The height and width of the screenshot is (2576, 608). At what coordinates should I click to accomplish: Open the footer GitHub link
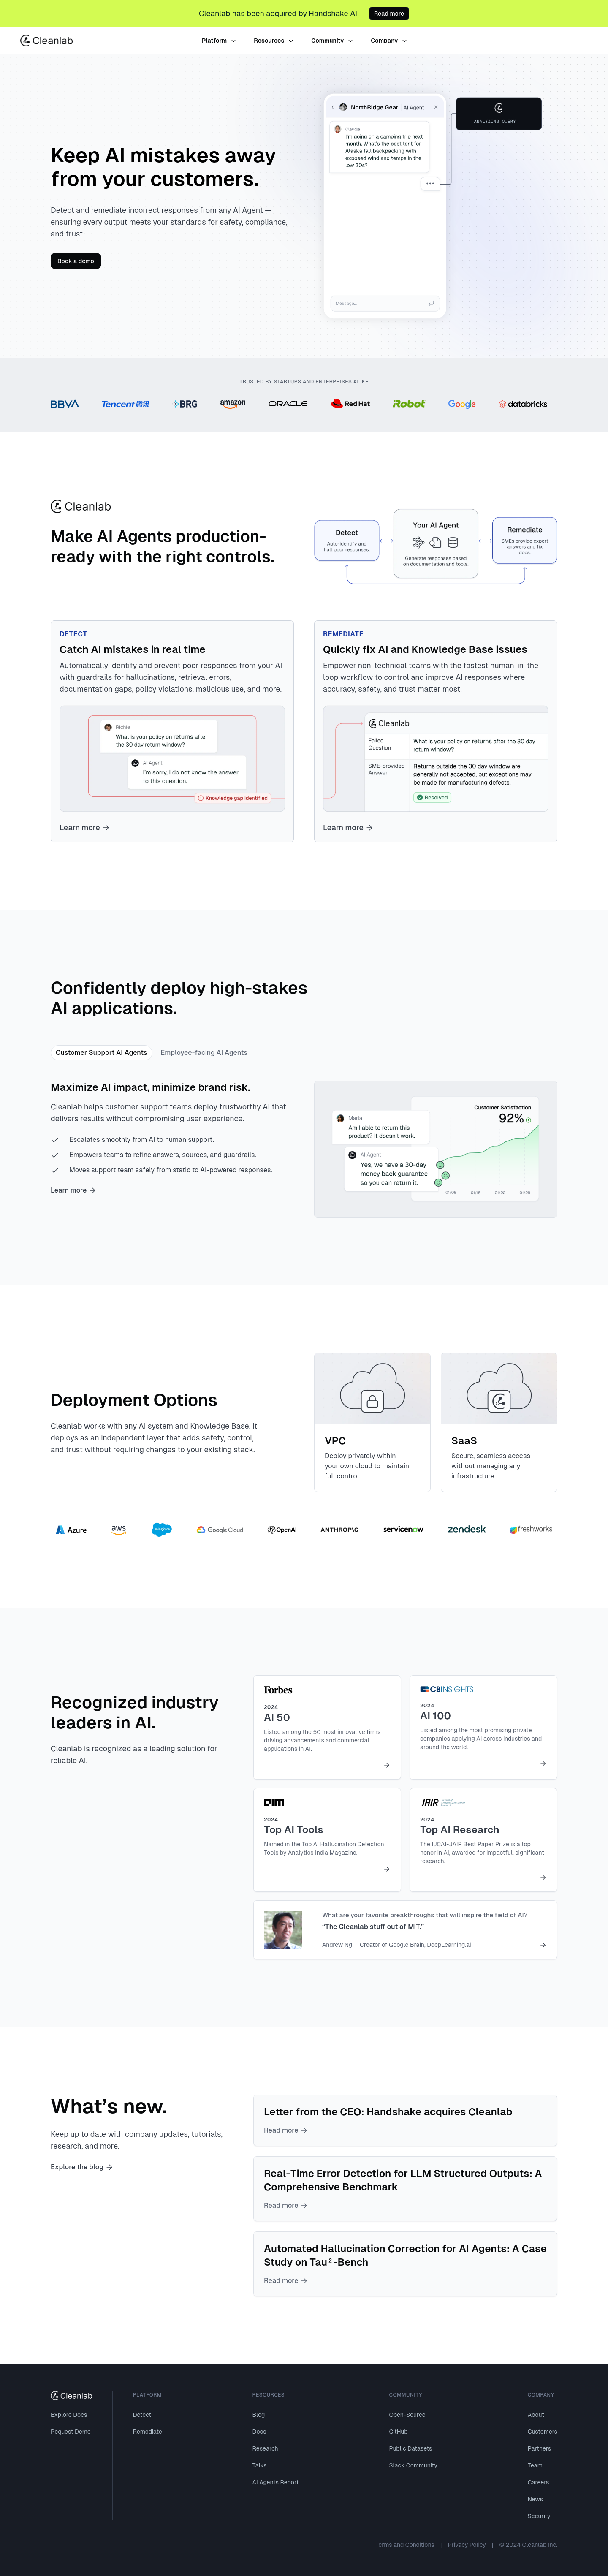[398, 2431]
